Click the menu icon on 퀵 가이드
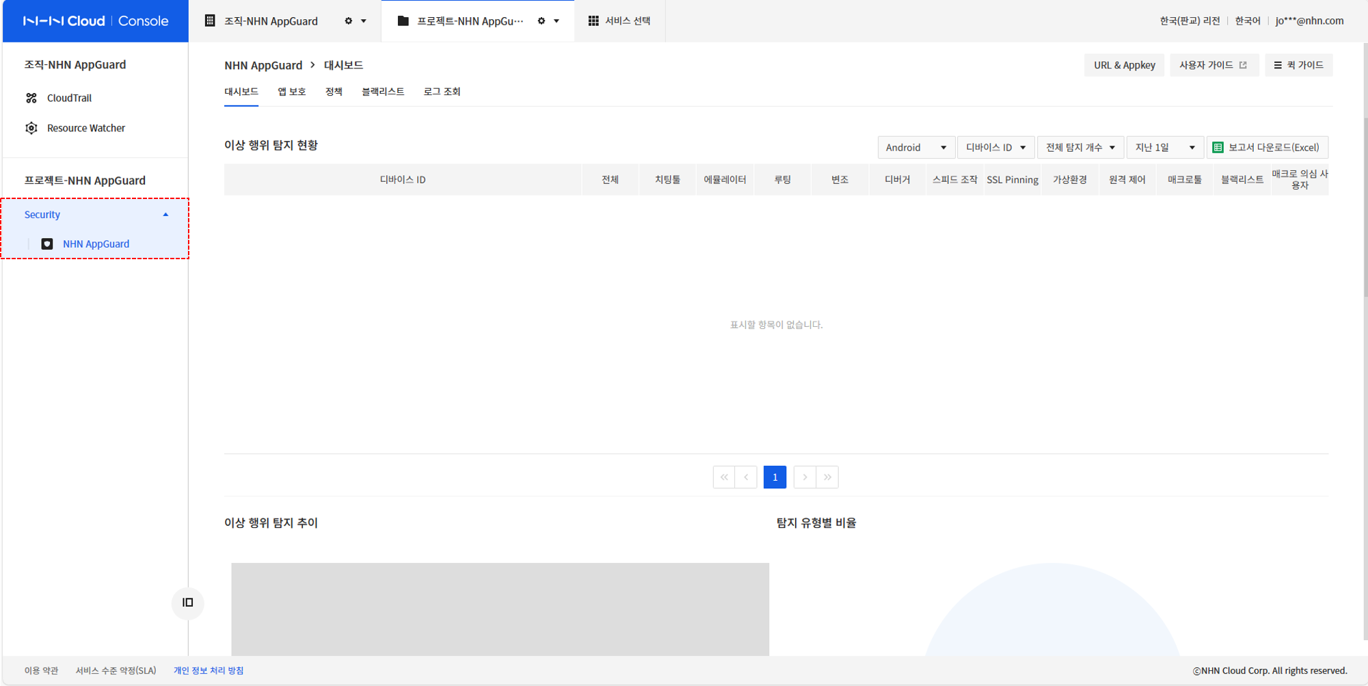1368x686 pixels. 1278,65
